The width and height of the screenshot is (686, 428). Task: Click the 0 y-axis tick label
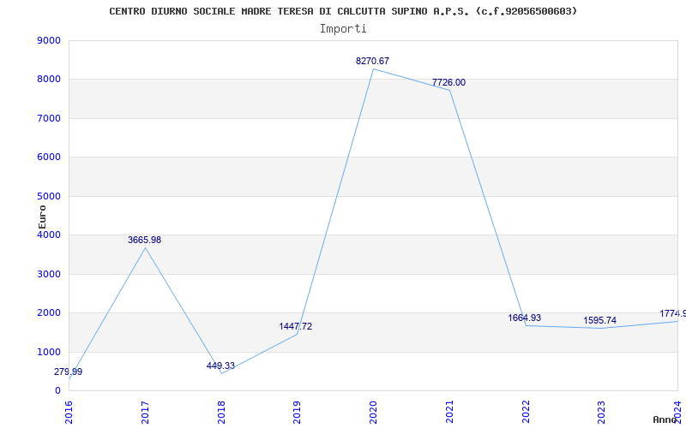point(57,391)
